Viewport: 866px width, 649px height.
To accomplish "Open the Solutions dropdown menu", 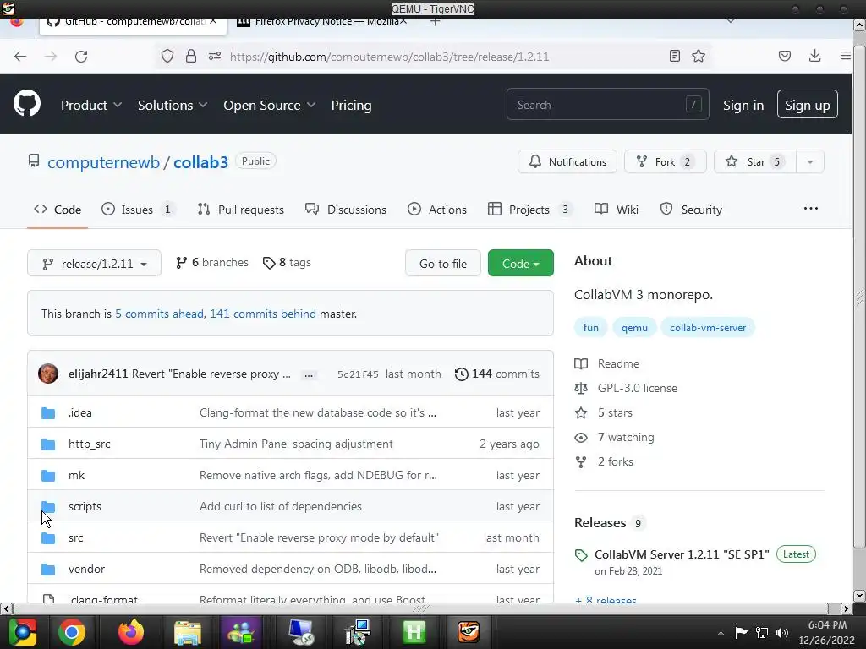I will pyautogui.click(x=173, y=105).
